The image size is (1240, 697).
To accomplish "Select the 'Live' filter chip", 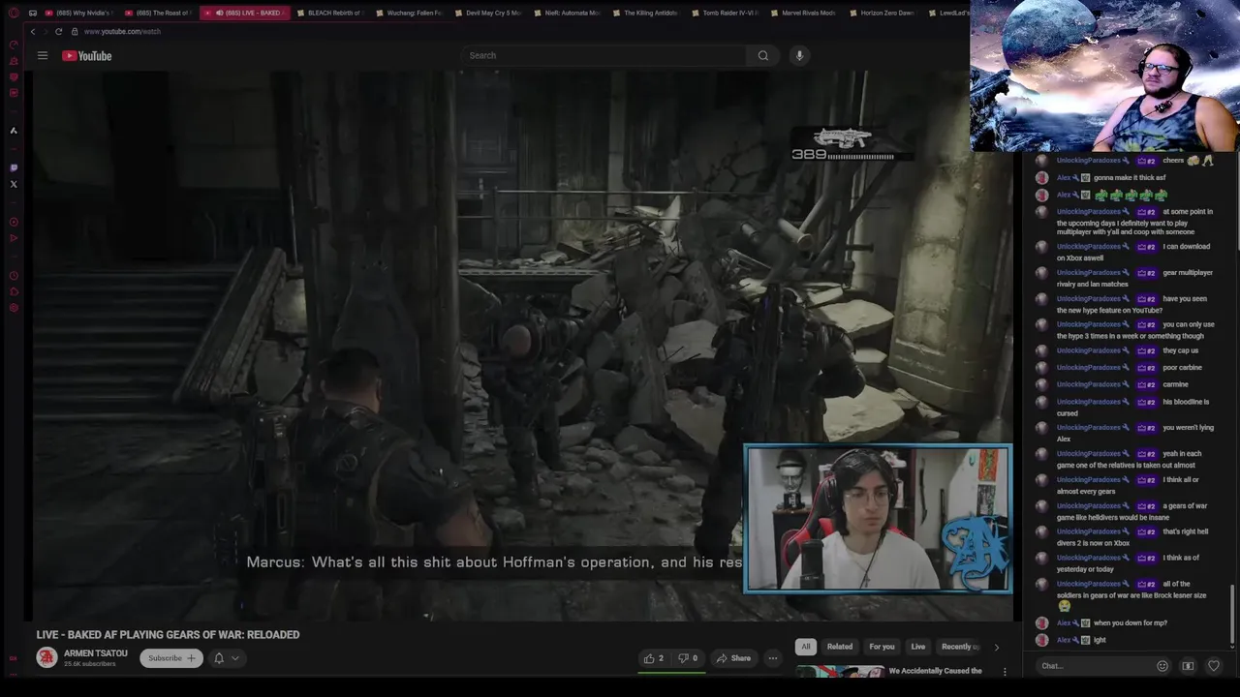I will click(918, 647).
